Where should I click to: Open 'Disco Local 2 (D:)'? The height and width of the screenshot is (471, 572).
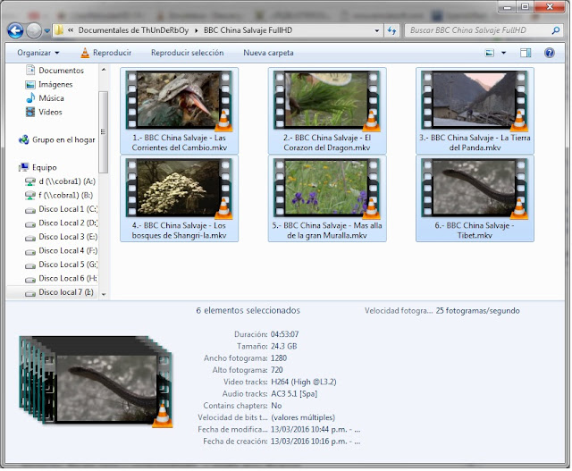[x=68, y=223]
